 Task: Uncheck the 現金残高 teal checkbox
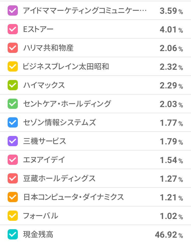click(x=13, y=234)
